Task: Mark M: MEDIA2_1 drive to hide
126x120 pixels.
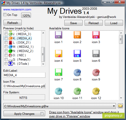Action: pos(6,47)
